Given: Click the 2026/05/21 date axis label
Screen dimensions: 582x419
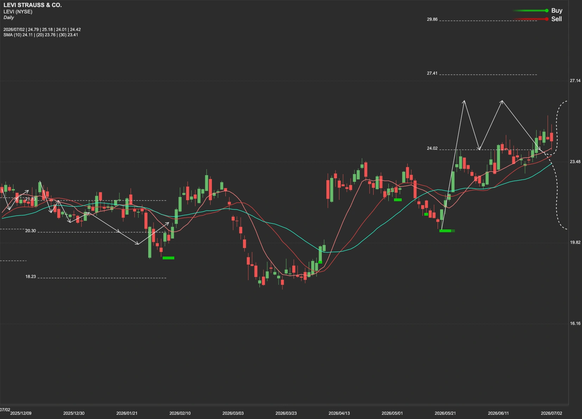Looking at the screenshot, I should (445, 413).
